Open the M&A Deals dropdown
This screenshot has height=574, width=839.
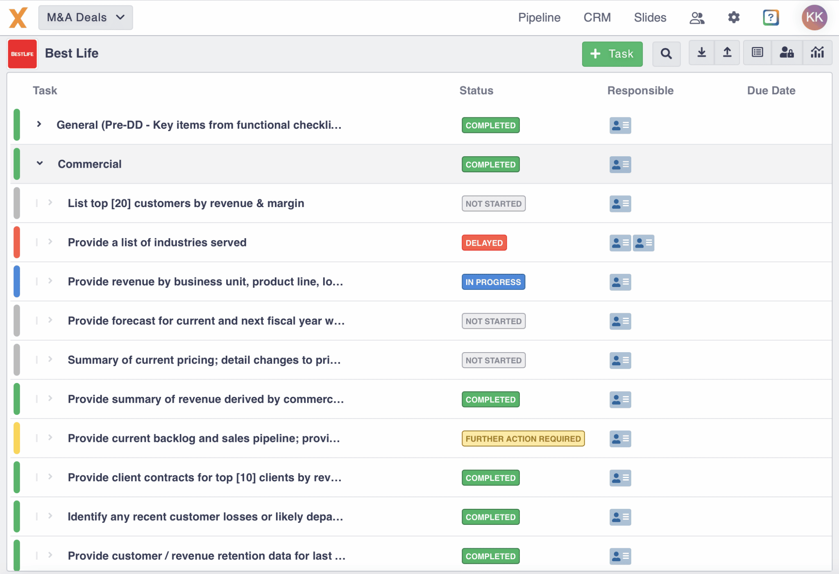[86, 18]
